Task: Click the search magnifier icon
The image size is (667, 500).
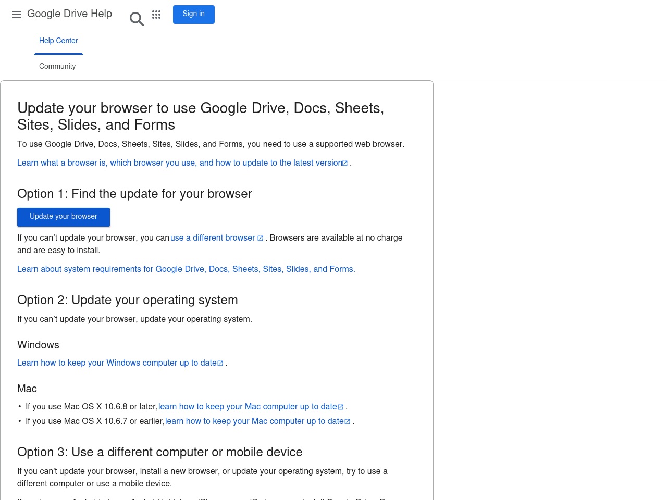Action: pyautogui.click(x=137, y=19)
